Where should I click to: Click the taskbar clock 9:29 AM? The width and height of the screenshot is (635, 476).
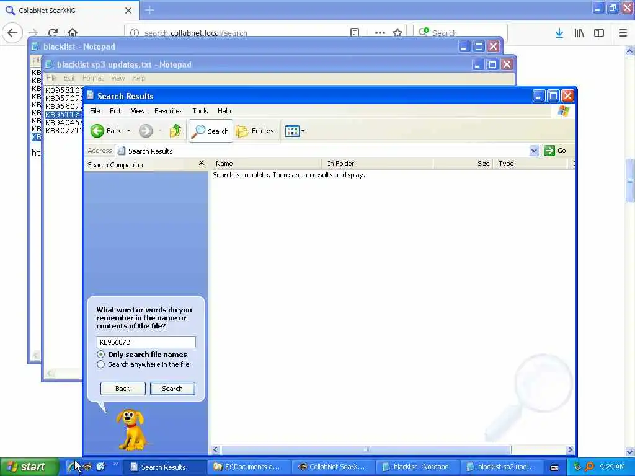612,467
